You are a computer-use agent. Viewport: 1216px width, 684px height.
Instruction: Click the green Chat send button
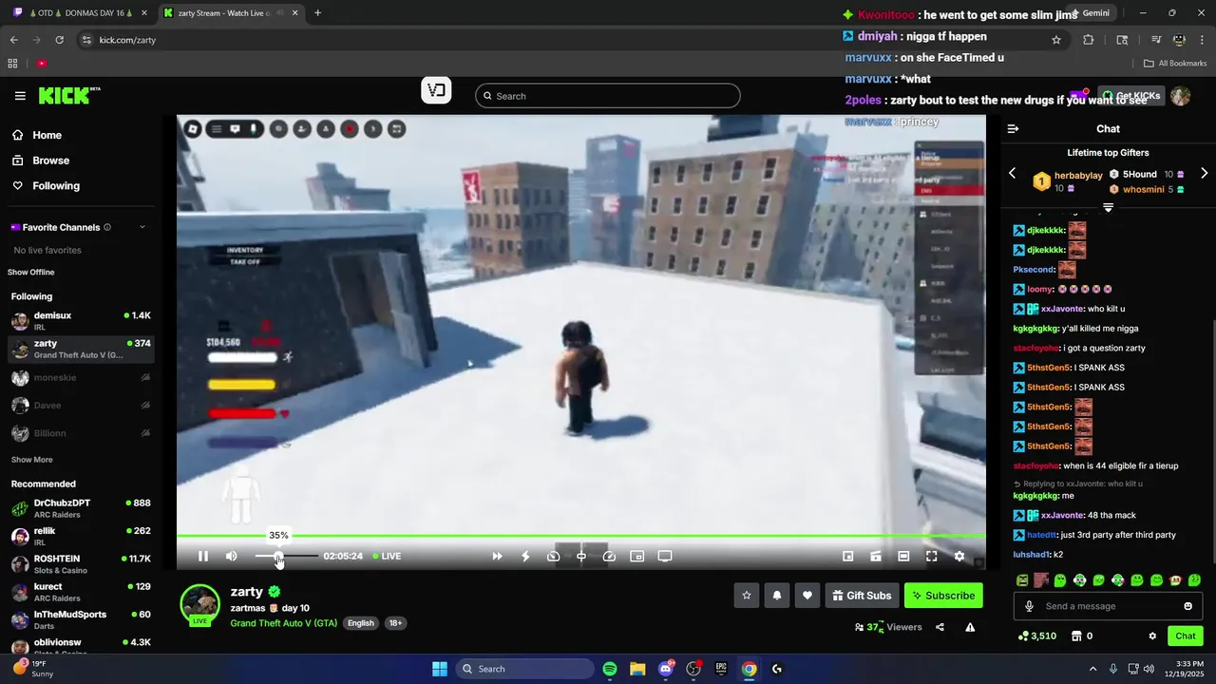click(1186, 636)
